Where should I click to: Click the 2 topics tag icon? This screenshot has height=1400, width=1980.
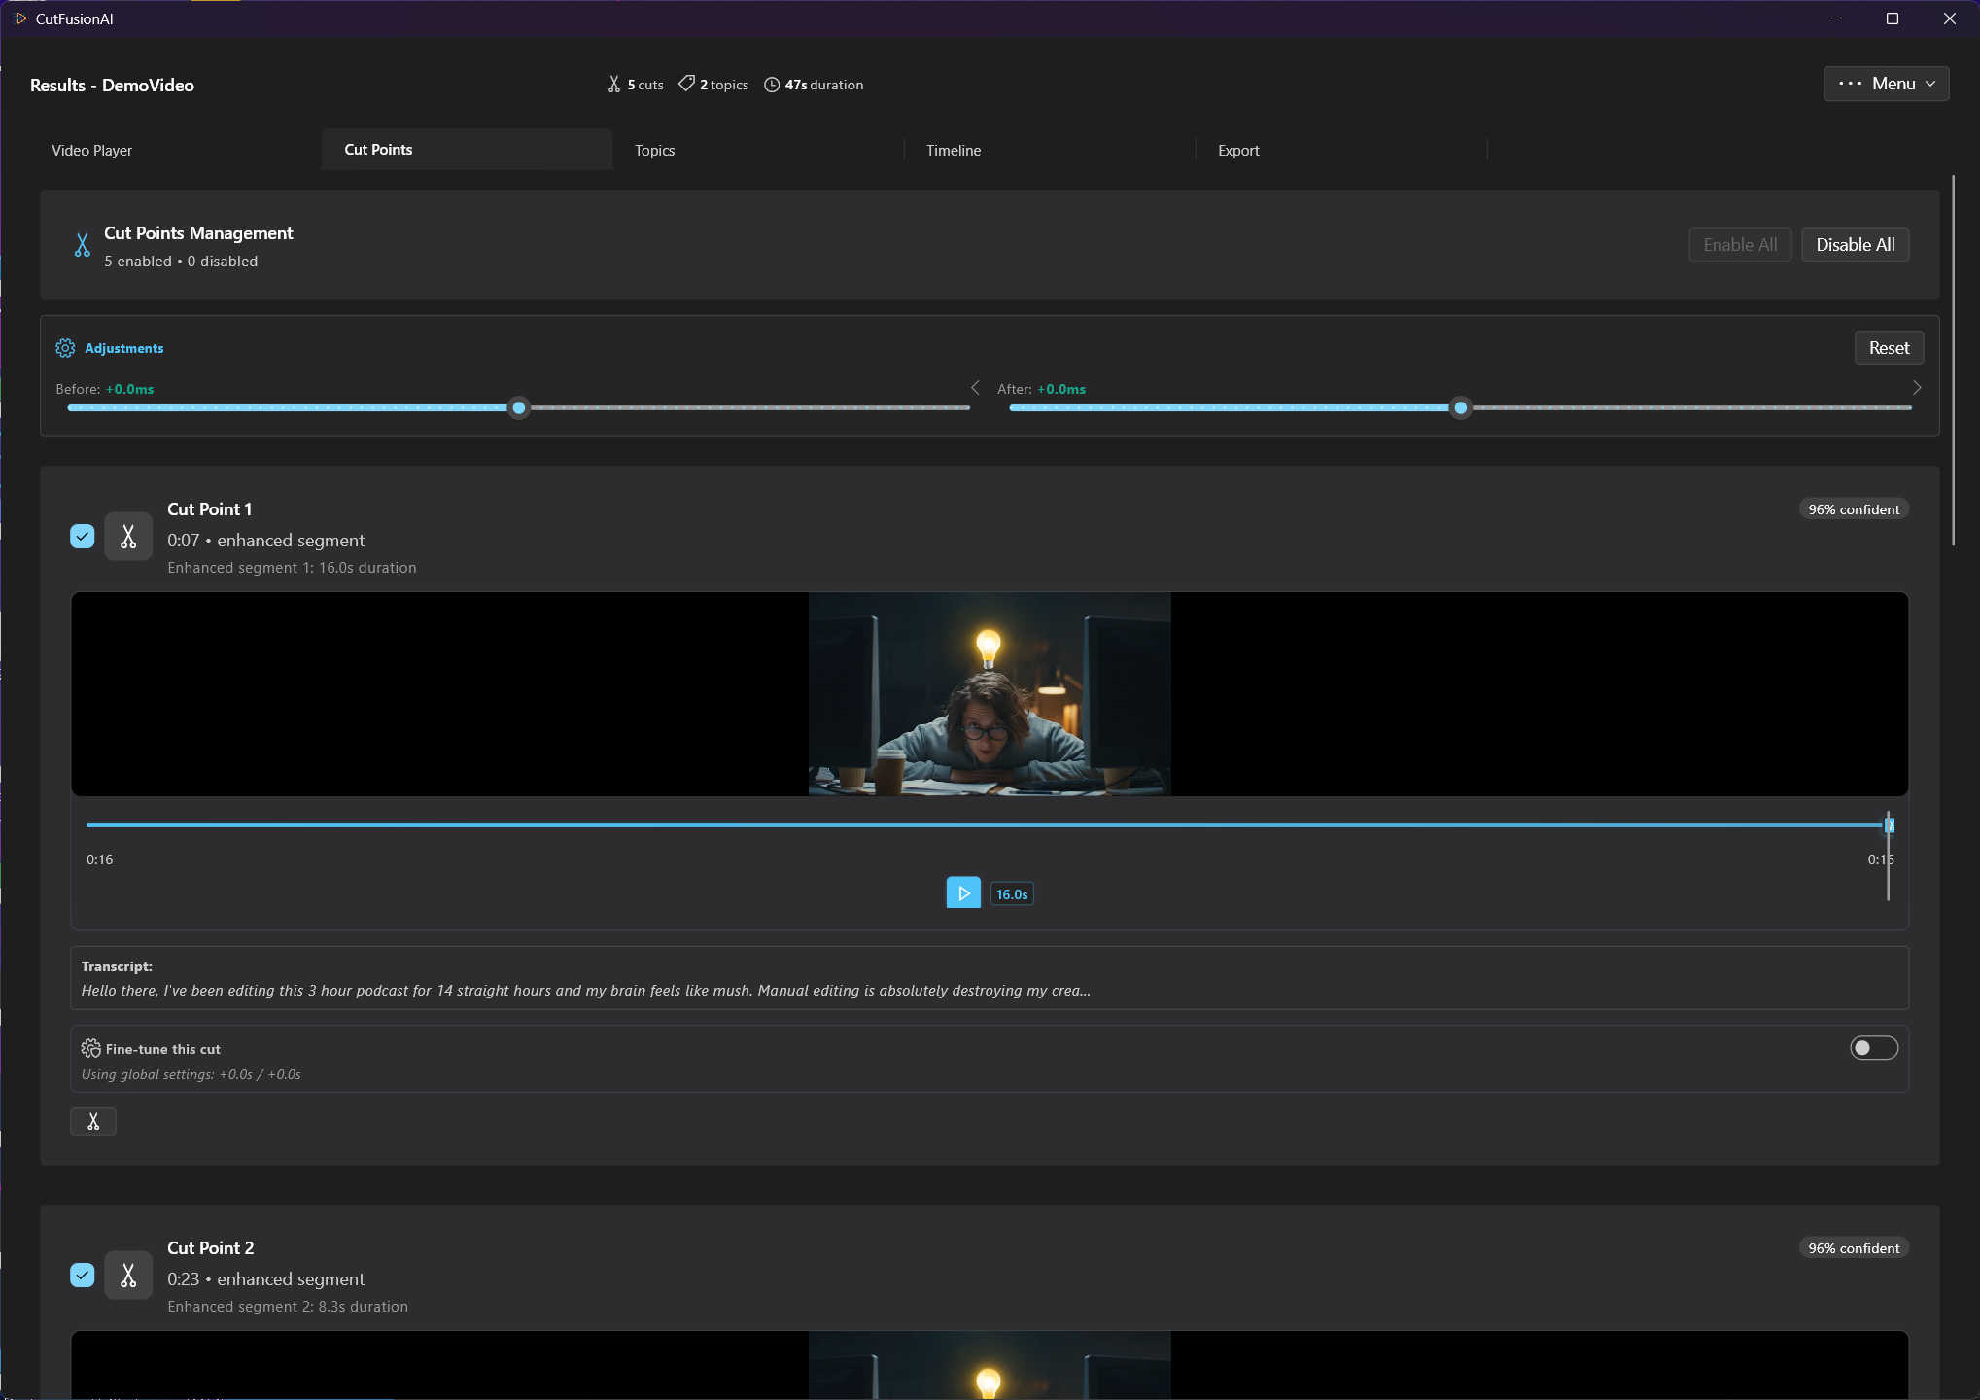pyautogui.click(x=686, y=85)
